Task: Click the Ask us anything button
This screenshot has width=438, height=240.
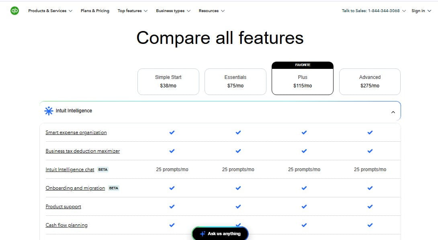Action: point(220,234)
